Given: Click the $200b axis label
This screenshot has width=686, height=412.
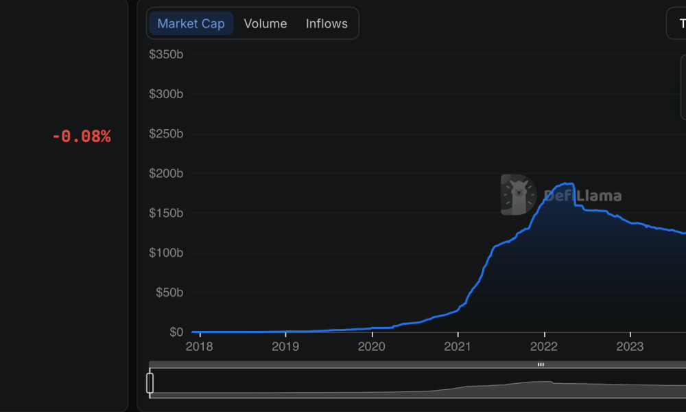Looking at the screenshot, I should (x=166, y=173).
